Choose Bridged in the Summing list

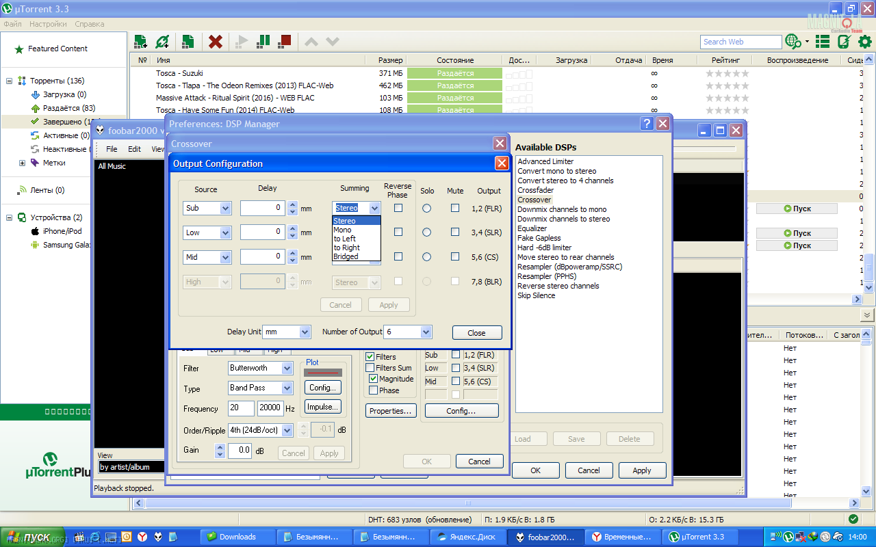pos(356,256)
